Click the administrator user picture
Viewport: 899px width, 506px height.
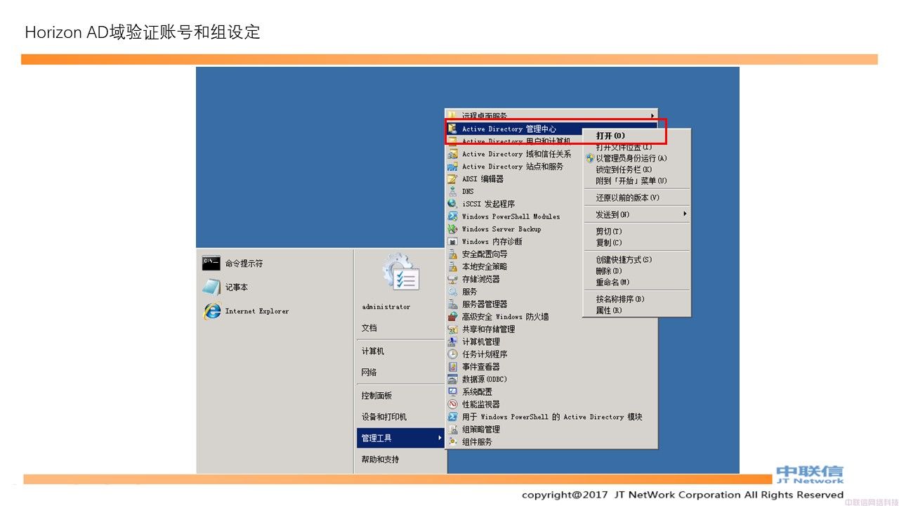pos(401,273)
